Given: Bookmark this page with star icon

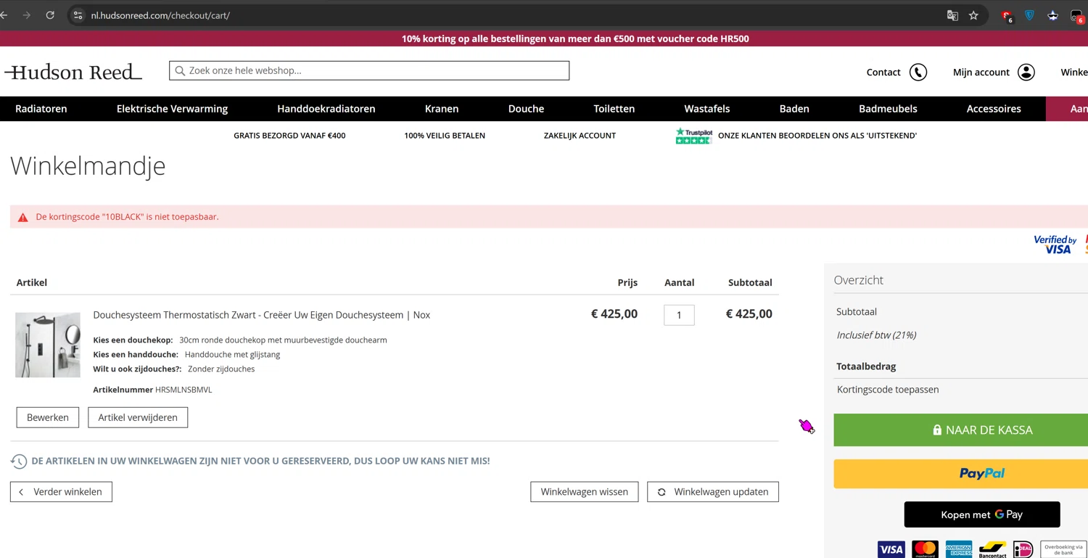Looking at the screenshot, I should pyautogui.click(x=973, y=15).
